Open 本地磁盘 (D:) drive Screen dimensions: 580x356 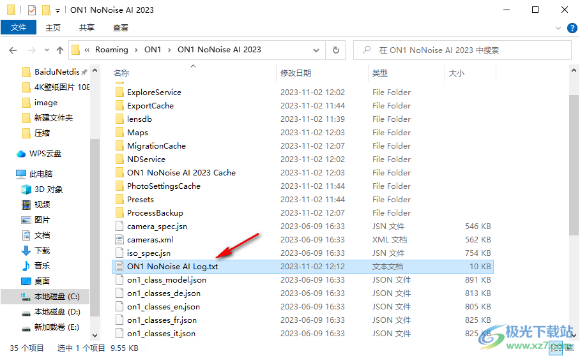57,312
